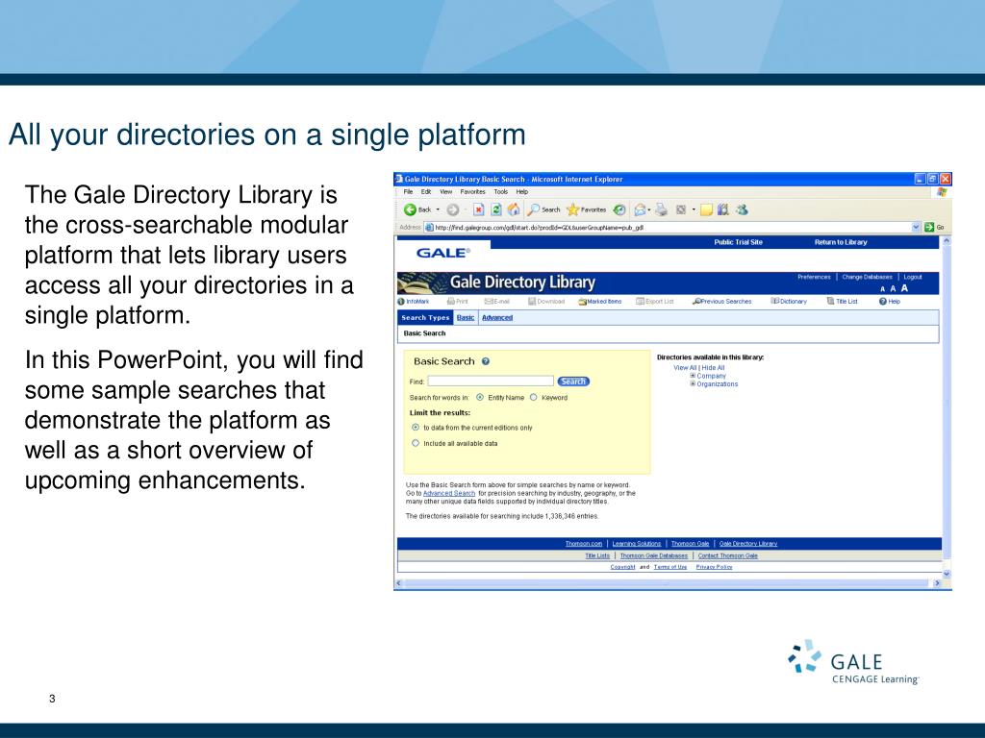Image resolution: width=985 pixels, height=738 pixels.
Task: Open Help in the Gale toolbar
Action: coord(890,301)
